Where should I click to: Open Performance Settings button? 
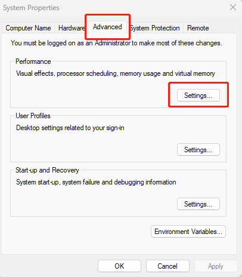(x=198, y=96)
